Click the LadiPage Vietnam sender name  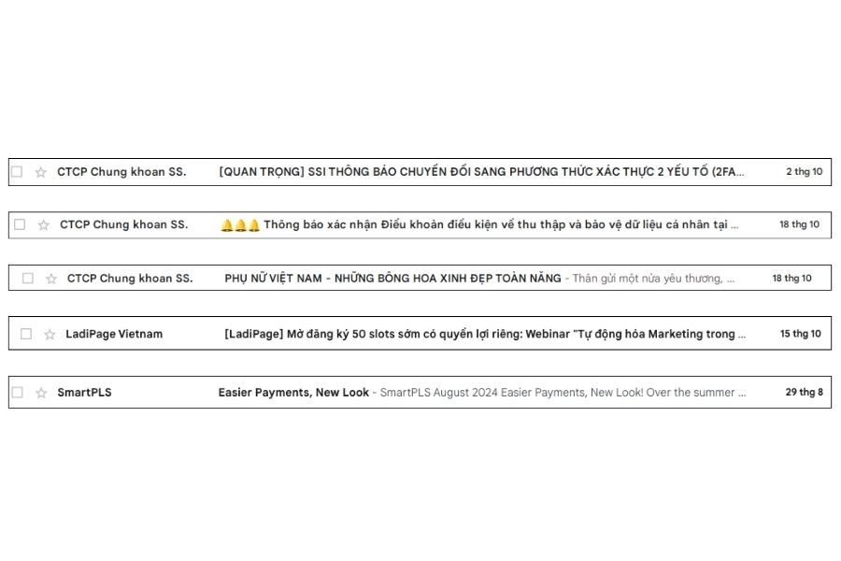pyautogui.click(x=114, y=334)
